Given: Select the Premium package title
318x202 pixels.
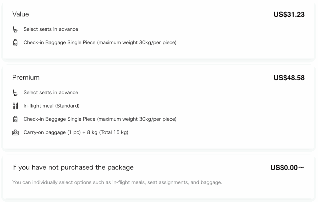Looking at the screenshot, I should coord(26,77).
